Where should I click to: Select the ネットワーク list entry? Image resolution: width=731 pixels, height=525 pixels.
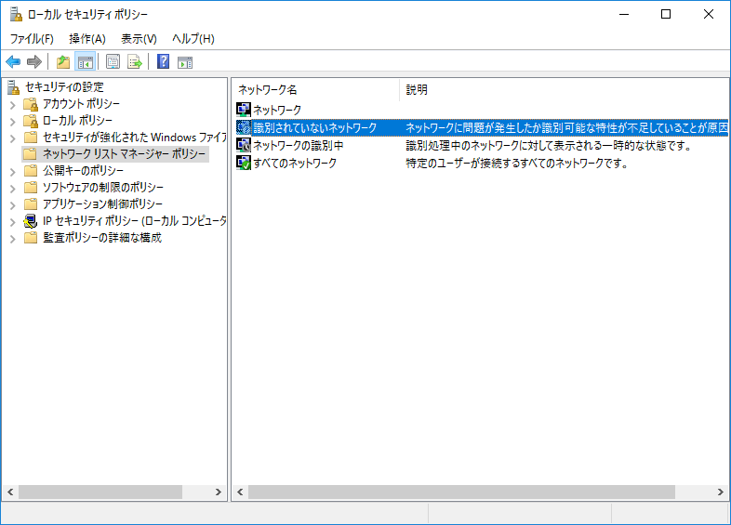coord(277,110)
